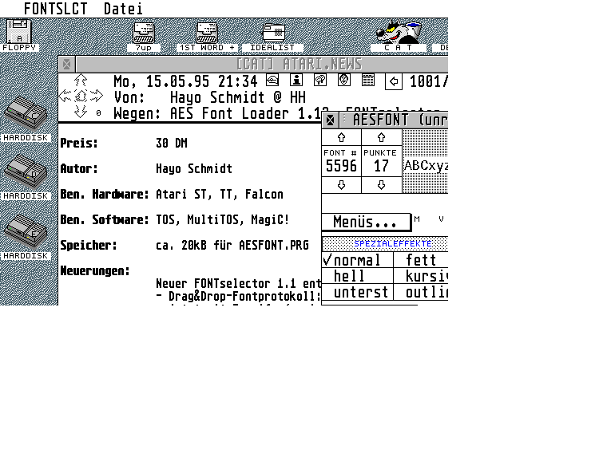Image resolution: width=615 pixels, height=469 pixels.
Task: Click the date Mo, 15.05.95 21:34
Action: click(185, 81)
